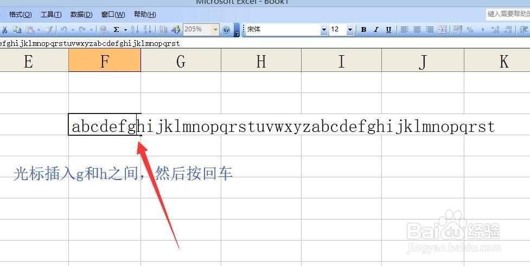The width and height of the screenshot is (530, 266).
Task: Open the 帮助(H) menu
Action: [145, 15]
